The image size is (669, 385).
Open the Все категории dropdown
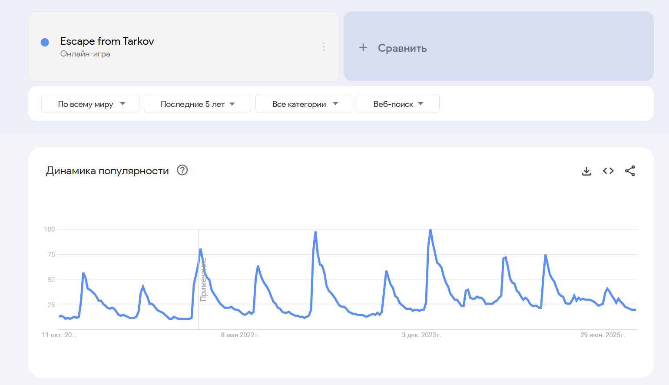pos(304,104)
